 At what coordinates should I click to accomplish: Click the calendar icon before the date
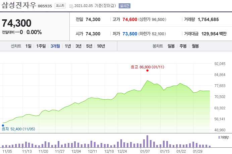tap(71, 6)
